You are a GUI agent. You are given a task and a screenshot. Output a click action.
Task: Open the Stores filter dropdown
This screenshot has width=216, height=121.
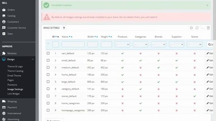tap(194, 44)
